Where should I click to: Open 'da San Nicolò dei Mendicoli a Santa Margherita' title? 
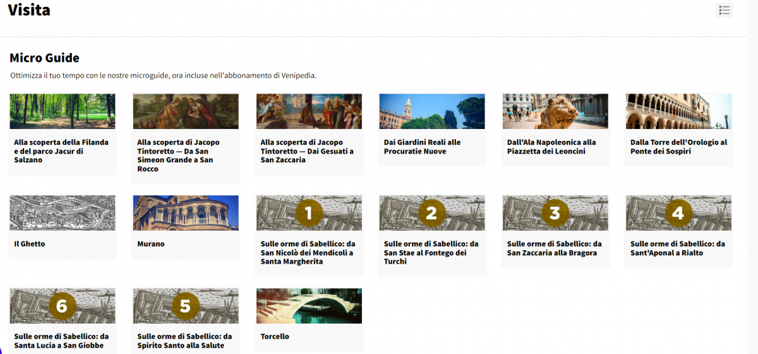308,253
